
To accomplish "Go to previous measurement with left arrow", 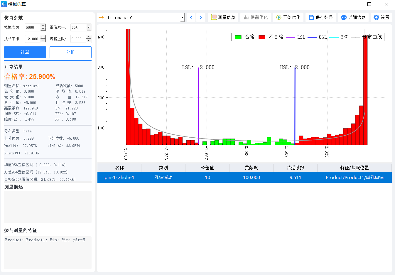I will point(191,18).
